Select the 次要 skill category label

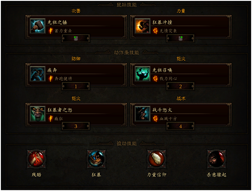tap(76, 11)
